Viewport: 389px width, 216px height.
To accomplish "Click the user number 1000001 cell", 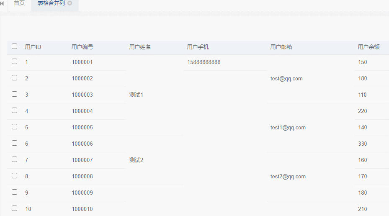I will tap(82, 62).
